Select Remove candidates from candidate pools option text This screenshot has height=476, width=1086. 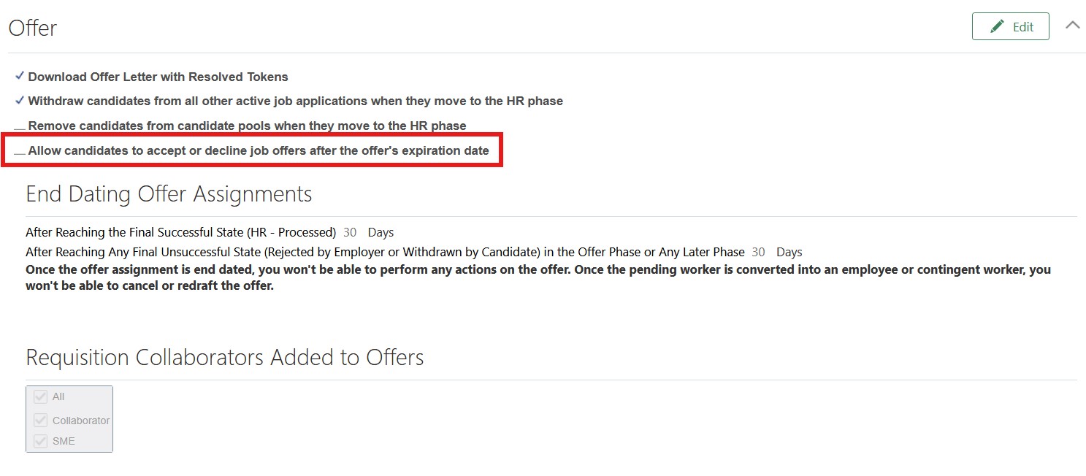pyautogui.click(x=247, y=126)
